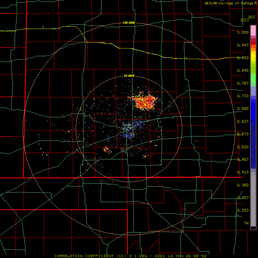Screen dimensions: 258x258
Task: Click the 0.893 scale value
Action: click(243, 58)
